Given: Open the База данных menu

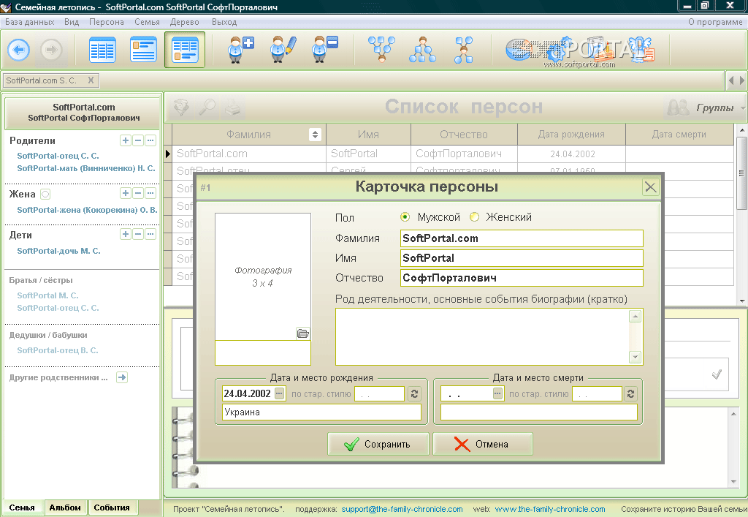Looking at the screenshot, I should pos(29,22).
